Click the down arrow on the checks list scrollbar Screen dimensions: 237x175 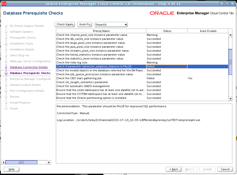230,99
